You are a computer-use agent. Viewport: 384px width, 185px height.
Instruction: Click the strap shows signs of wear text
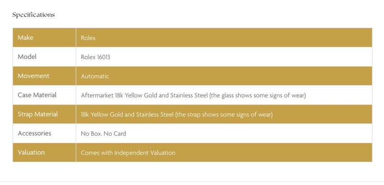click(224, 115)
